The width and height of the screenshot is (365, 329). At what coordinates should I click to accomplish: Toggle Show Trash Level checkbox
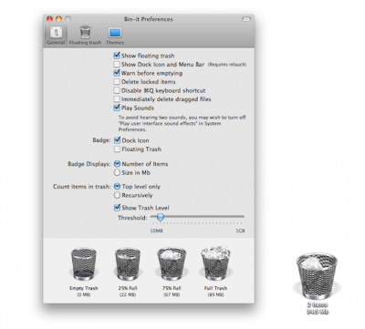point(117,208)
